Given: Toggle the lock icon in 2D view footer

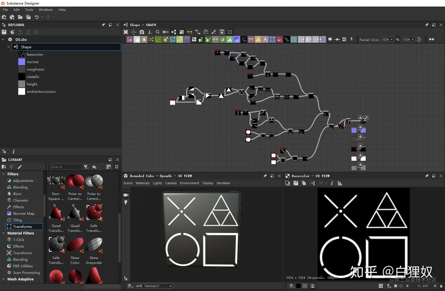Looking at the screenshot, I should click(441, 286).
